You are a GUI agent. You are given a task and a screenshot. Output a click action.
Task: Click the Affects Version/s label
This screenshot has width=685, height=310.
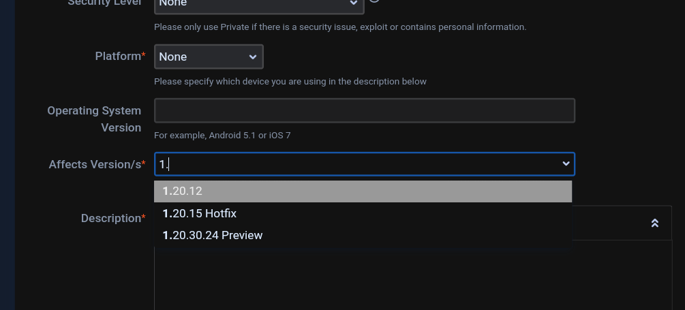pyautogui.click(x=96, y=164)
